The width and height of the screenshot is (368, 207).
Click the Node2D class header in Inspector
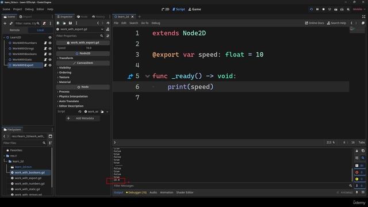coord(83,53)
